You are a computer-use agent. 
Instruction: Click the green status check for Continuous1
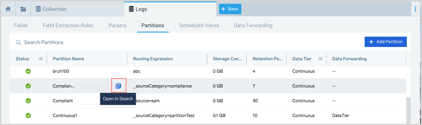click(x=28, y=116)
